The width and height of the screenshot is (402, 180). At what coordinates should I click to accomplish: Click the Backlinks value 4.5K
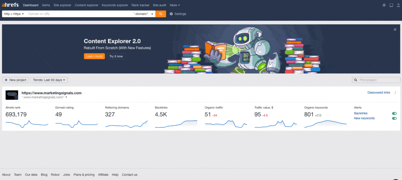161,114
